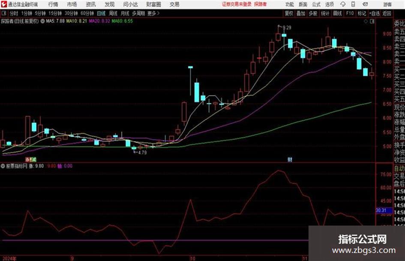405x261 pixels.
Task: Click the 财 marker on the chart bottom
Action: point(290,159)
